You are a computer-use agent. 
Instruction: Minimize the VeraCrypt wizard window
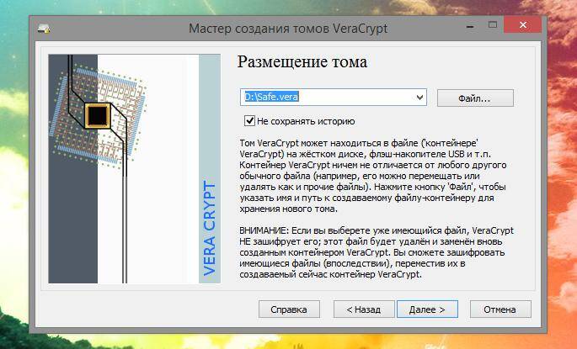pos(470,26)
